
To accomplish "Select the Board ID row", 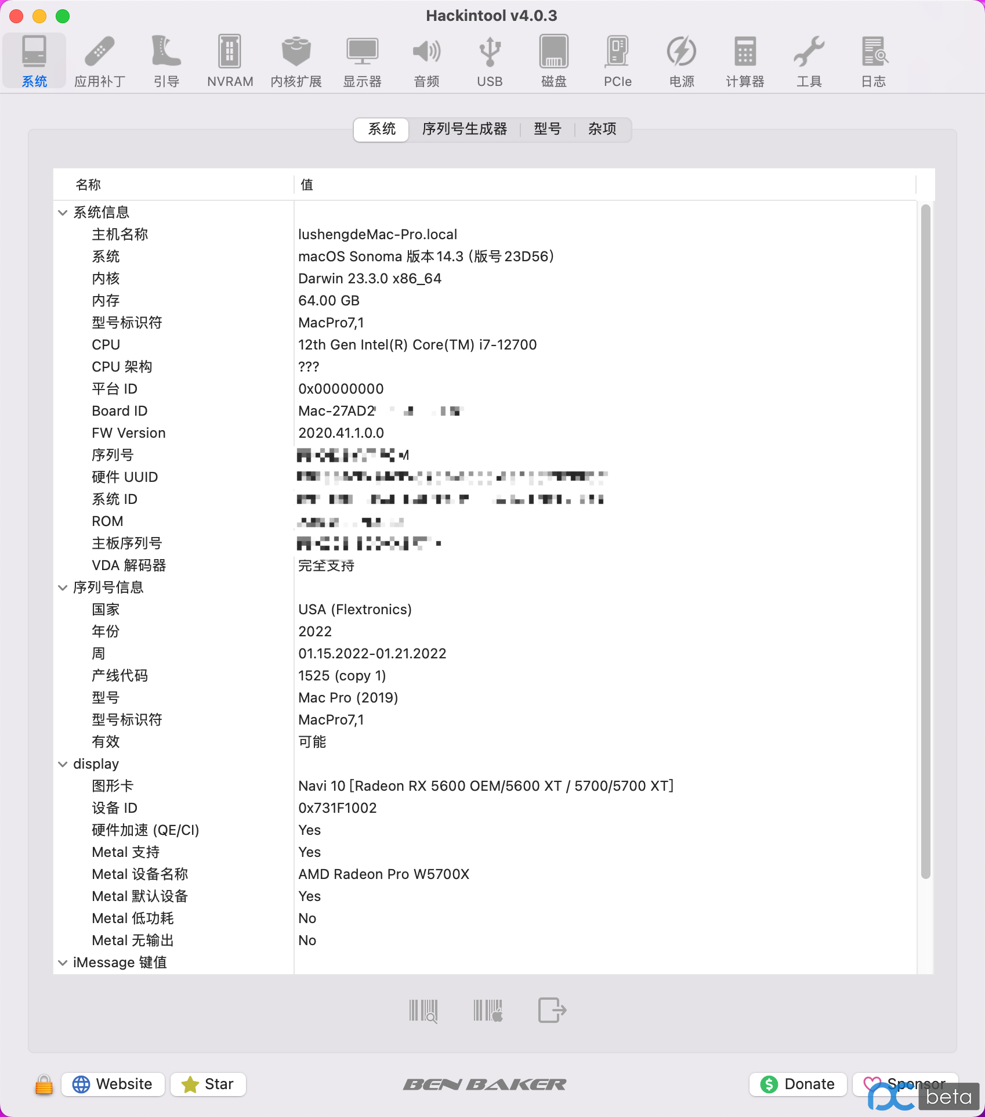I will pyautogui.click(x=485, y=411).
